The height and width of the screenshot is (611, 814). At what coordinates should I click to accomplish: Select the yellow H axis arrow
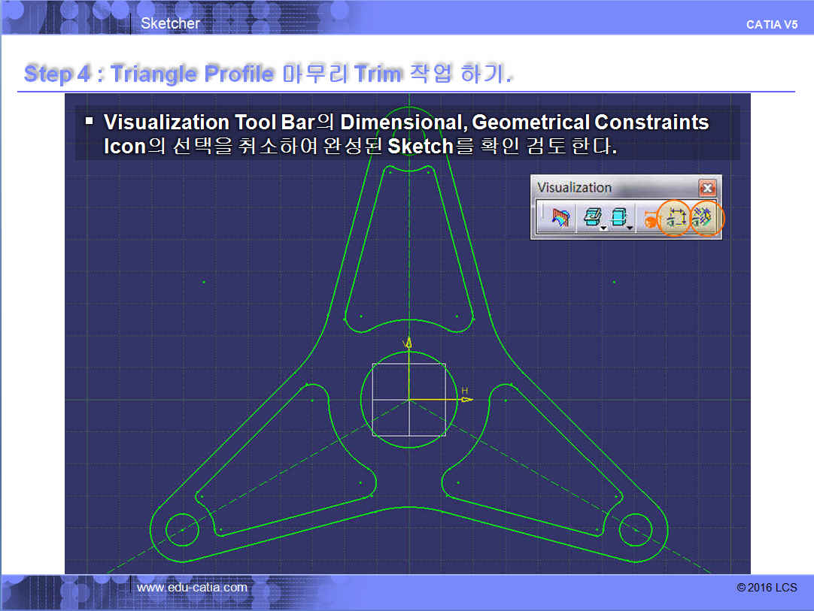tap(466, 399)
